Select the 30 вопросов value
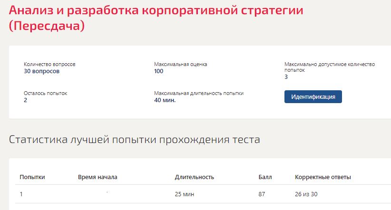Image resolution: width=391 pixels, height=210 pixels. tap(42, 71)
